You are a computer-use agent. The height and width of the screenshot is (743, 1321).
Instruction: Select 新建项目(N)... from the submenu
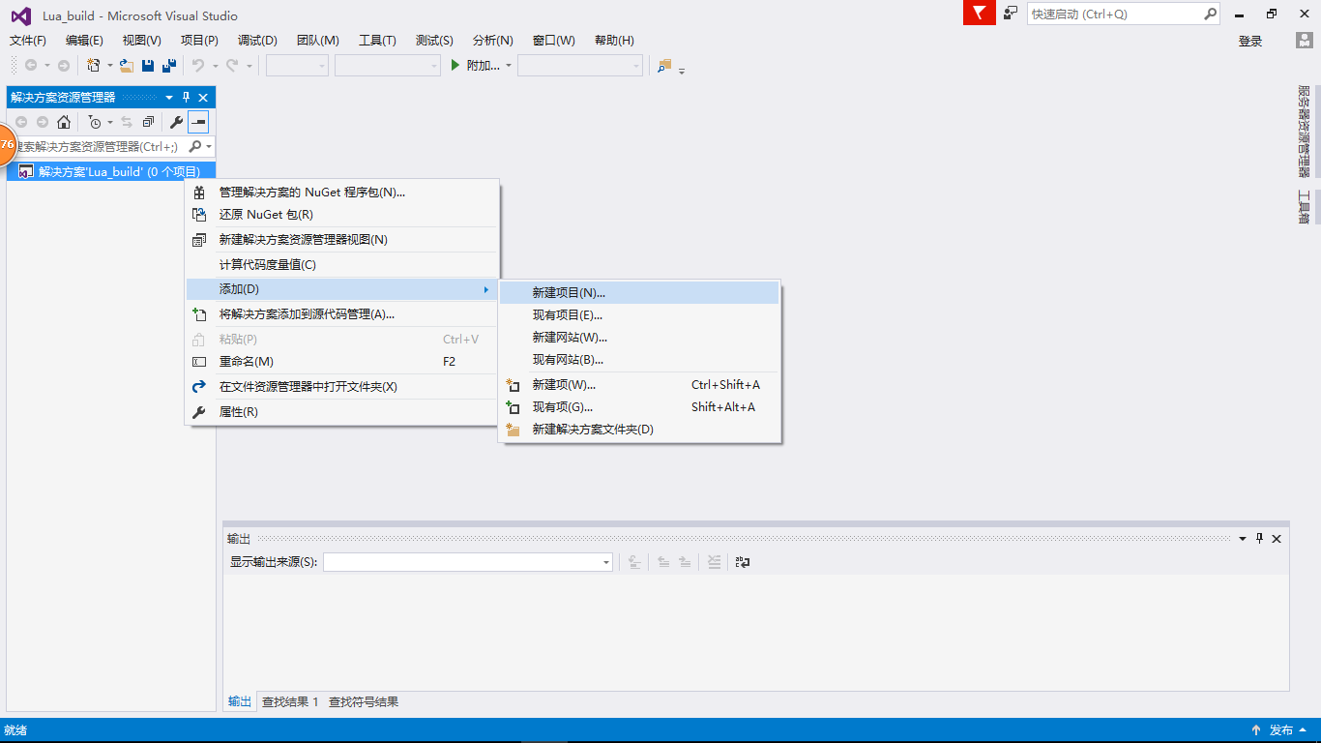[x=639, y=292]
